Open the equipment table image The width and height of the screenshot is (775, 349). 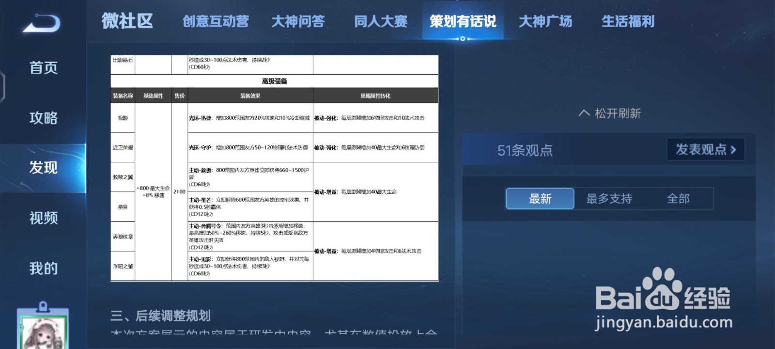pos(274,168)
